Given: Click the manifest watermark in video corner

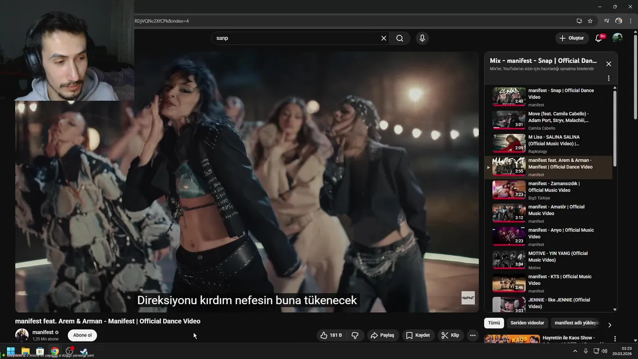Looking at the screenshot, I should pos(468,298).
